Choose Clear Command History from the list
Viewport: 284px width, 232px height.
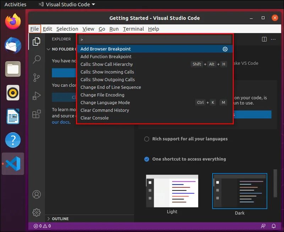[x=105, y=110]
